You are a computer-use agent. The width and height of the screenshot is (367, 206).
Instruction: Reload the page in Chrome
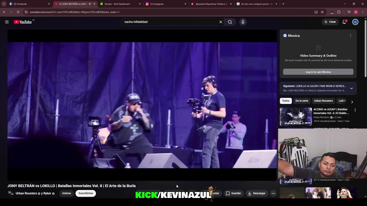[x=18, y=12]
